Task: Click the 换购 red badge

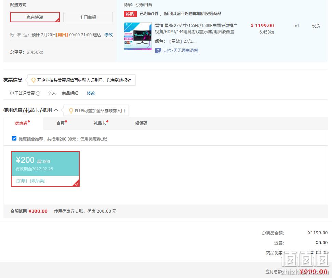Action: click(x=130, y=14)
